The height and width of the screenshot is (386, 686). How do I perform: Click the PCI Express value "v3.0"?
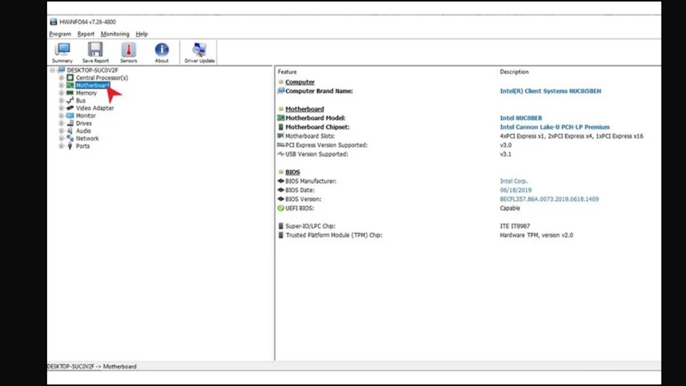click(506, 145)
